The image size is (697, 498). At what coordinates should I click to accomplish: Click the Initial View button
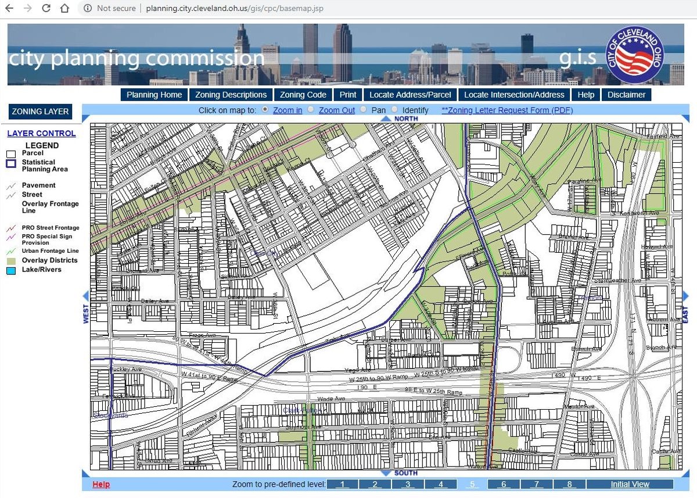coord(630,484)
